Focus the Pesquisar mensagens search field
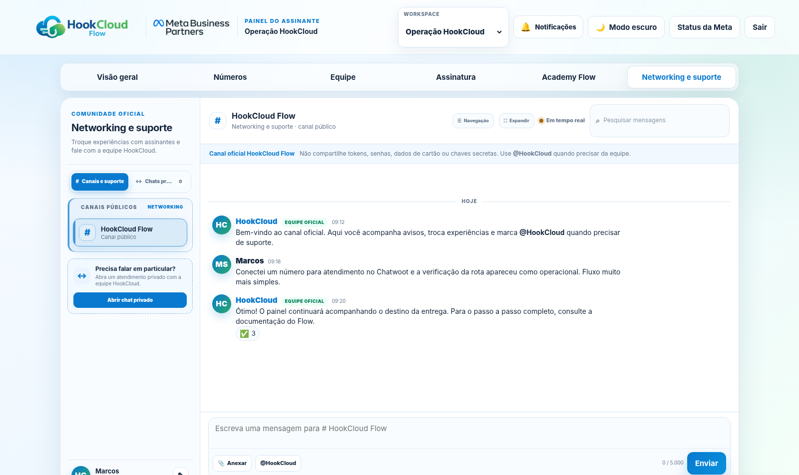 (x=659, y=121)
